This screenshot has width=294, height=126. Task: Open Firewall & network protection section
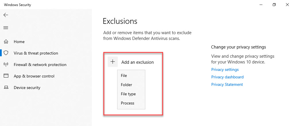40,65
